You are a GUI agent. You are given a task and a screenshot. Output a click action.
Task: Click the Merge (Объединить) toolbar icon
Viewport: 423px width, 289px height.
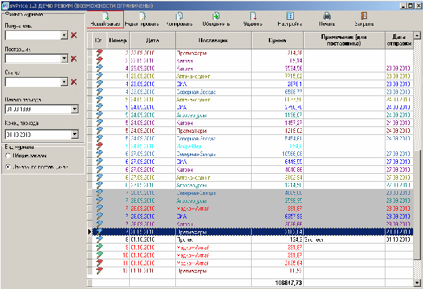(x=217, y=16)
